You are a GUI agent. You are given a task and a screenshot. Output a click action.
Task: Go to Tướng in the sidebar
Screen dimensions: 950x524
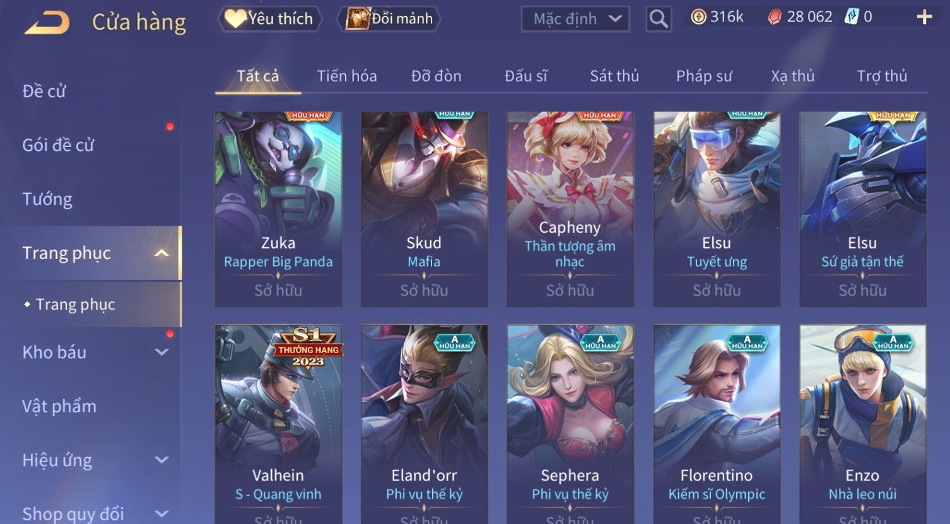tap(47, 199)
